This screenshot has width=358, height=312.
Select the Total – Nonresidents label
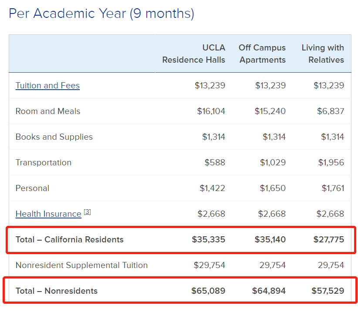tap(56, 291)
